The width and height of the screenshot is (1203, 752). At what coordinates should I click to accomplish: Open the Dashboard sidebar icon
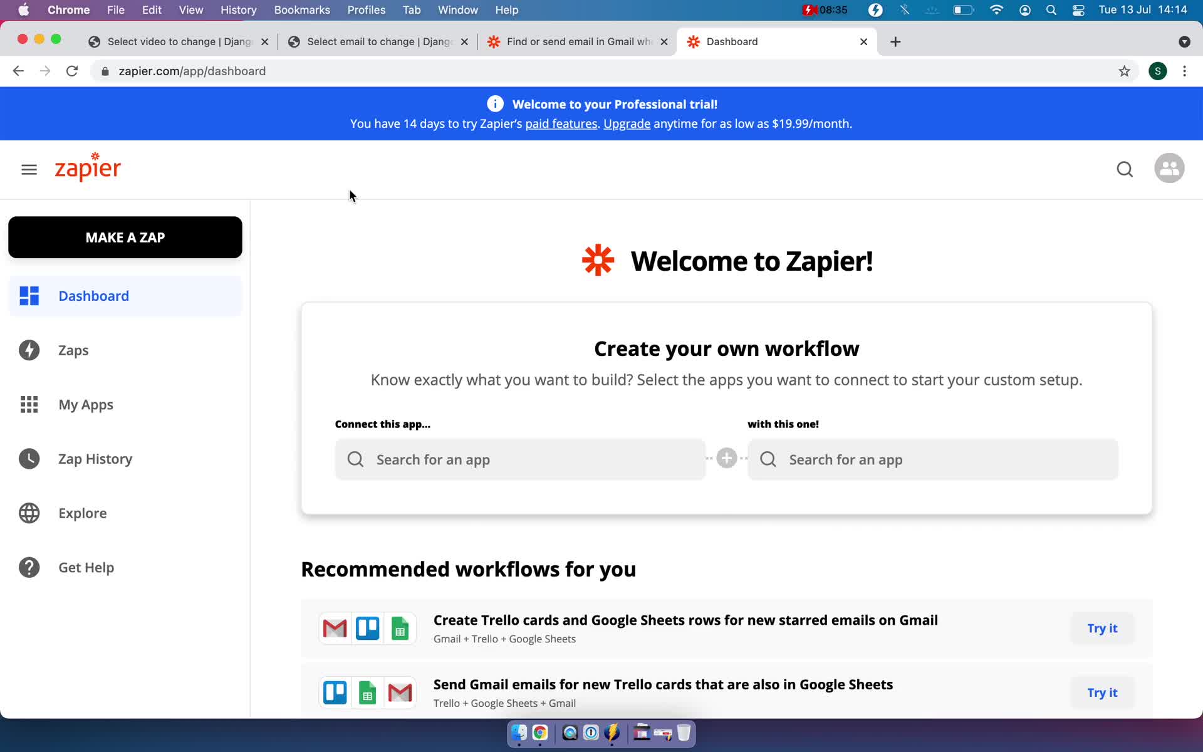coord(29,296)
